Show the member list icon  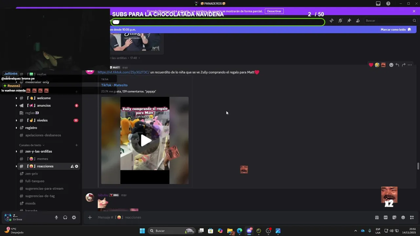click(x=358, y=21)
